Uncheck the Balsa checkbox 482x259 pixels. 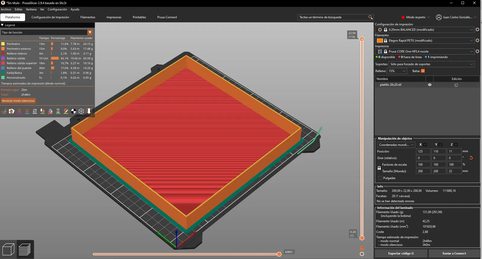tap(423, 71)
